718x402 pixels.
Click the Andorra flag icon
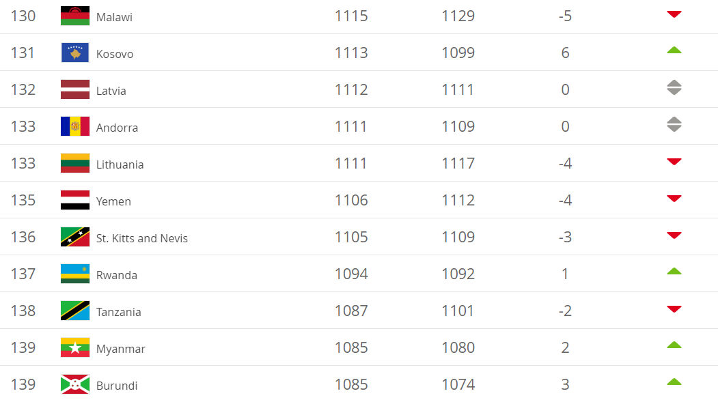pyautogui.click(x=75, y=126)
